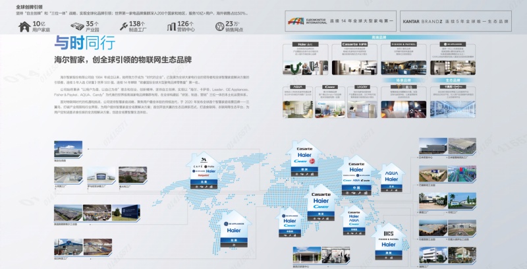Click the 日本研发中心 caption
The width and height of the screenshot is (527, 269).
point(426,158)
